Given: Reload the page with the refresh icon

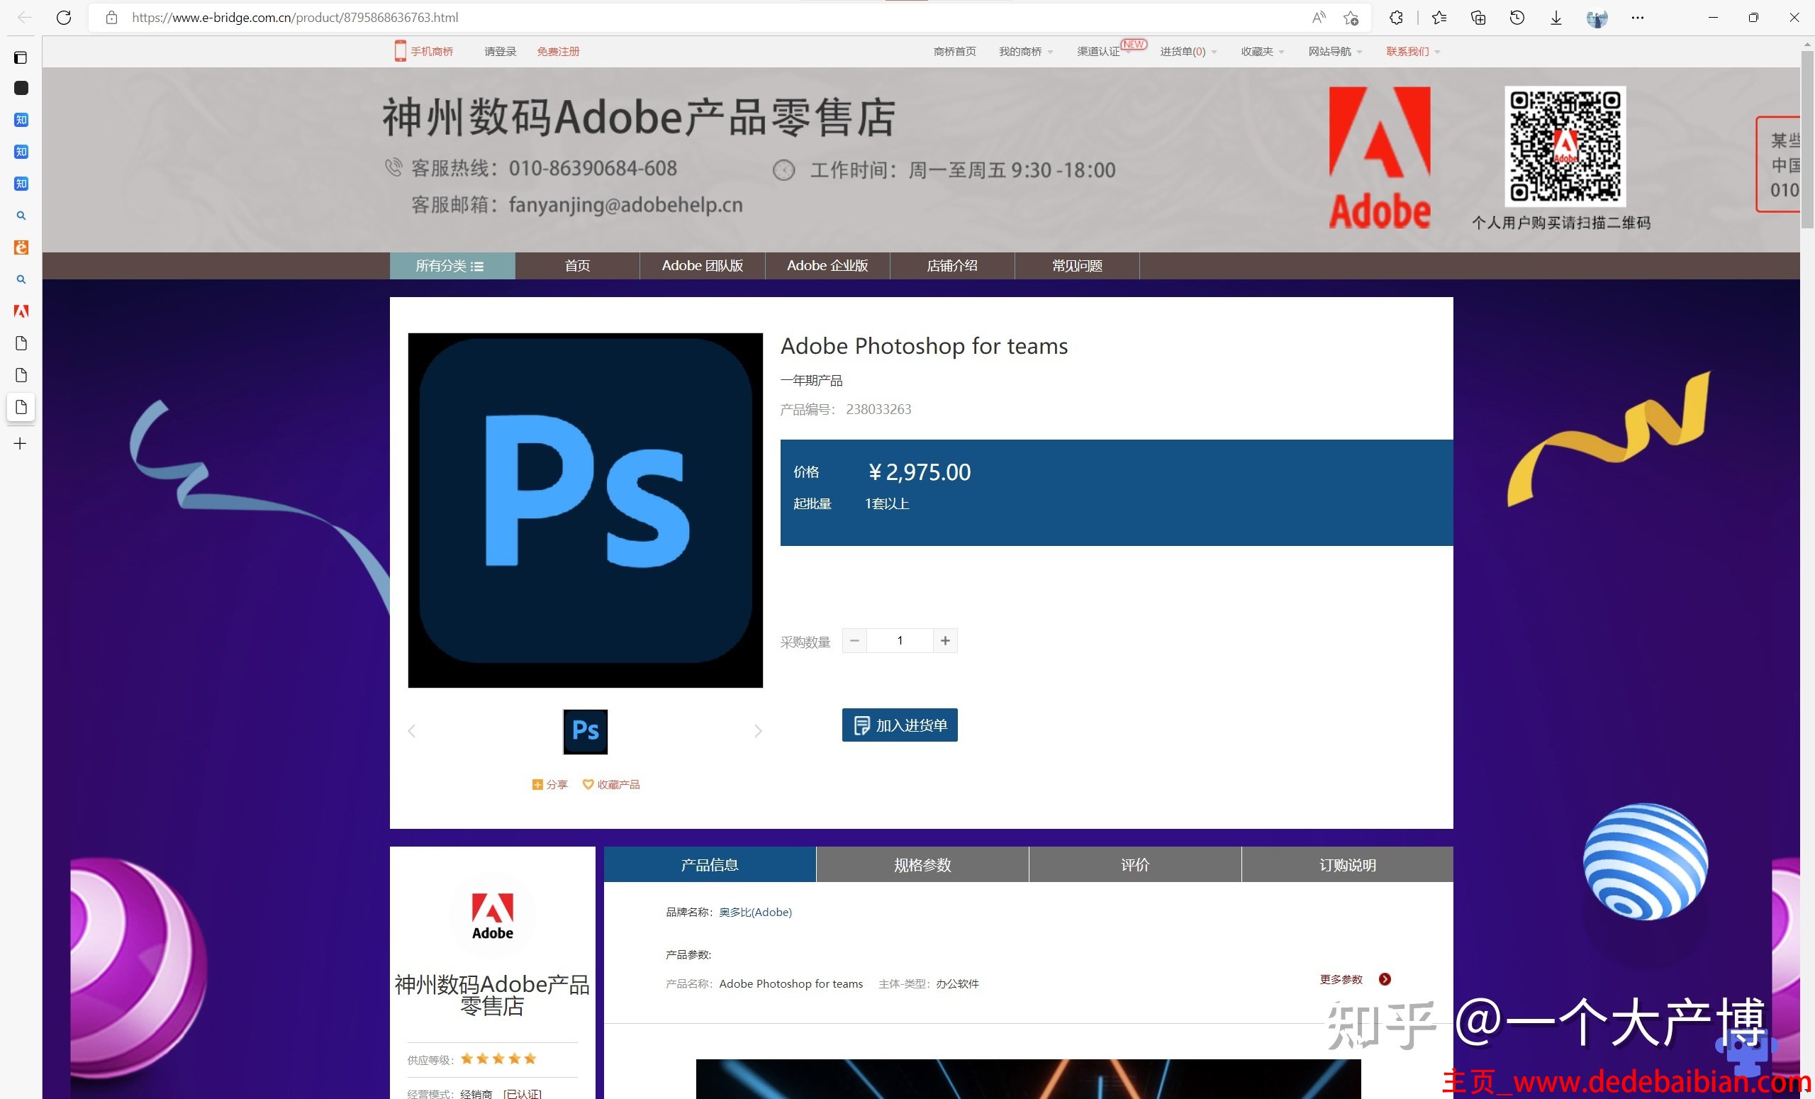Looking at the screenshot, I should pos(64,18).
